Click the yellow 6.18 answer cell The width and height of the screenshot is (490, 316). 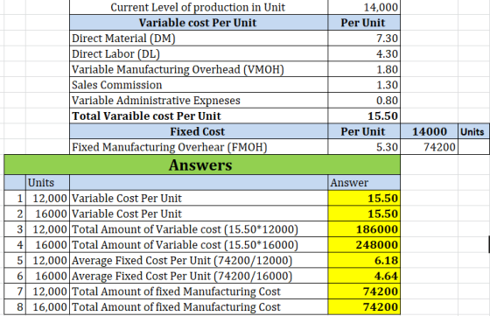(364, 260)
